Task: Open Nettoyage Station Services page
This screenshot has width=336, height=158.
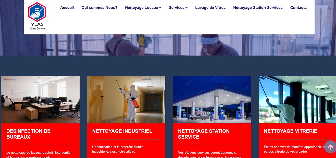Action: click(x=258, y=8)
